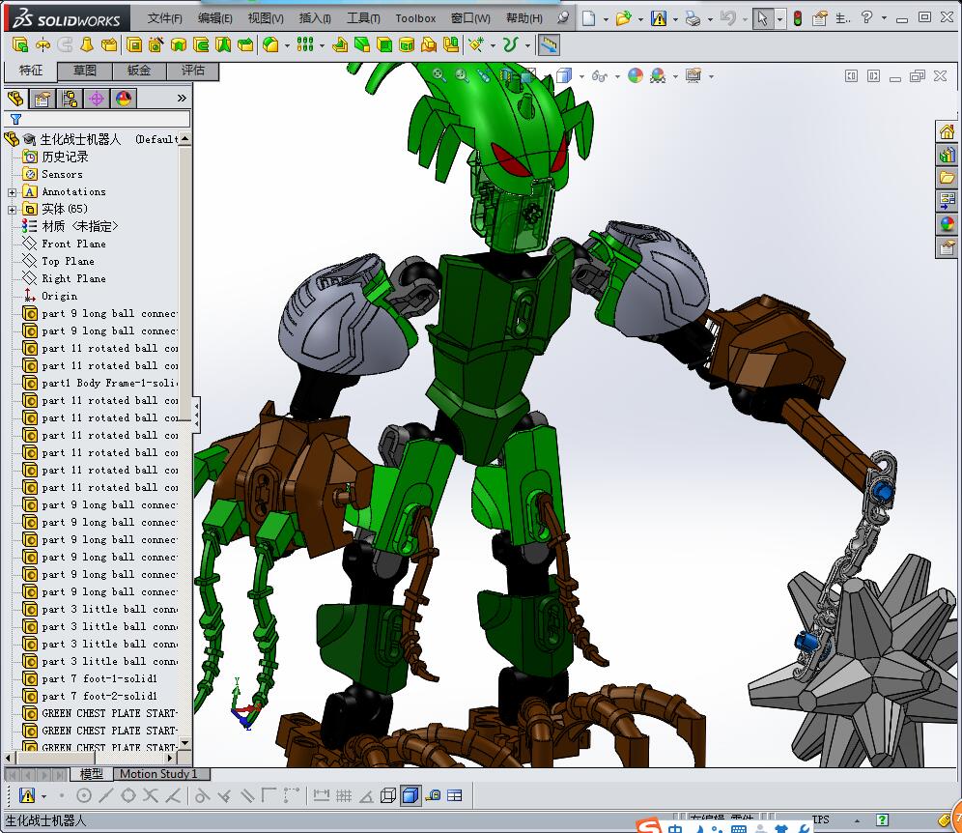Screen dimensions: 962x833
Task: Switch to the Motion Study 1 tab
Action: point(158,774)
